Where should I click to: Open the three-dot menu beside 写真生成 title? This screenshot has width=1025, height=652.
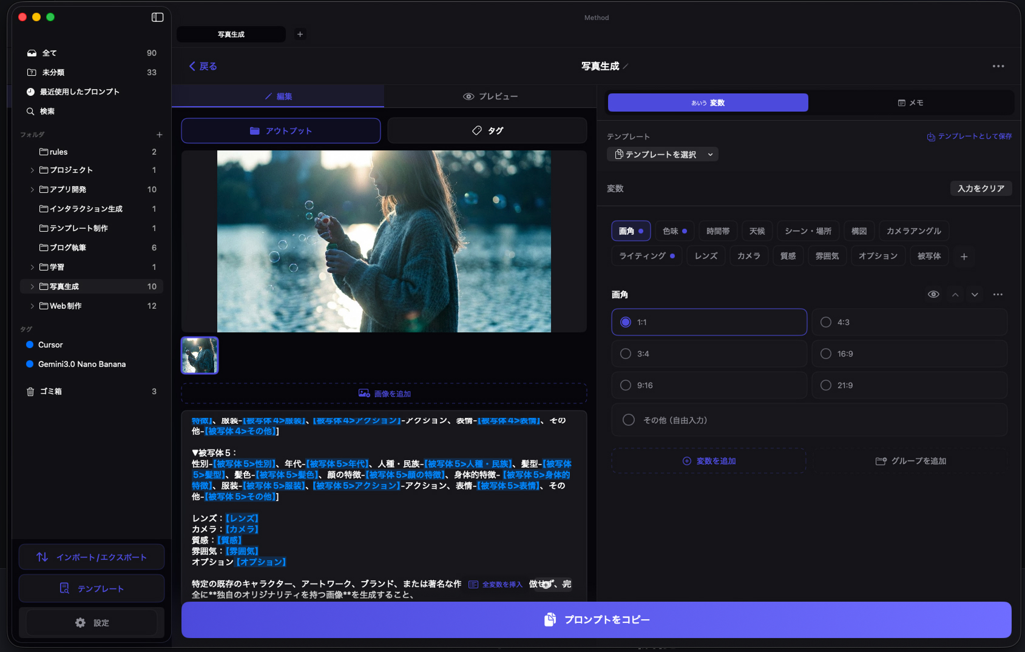pyautogui.click(x=998, y=66)
